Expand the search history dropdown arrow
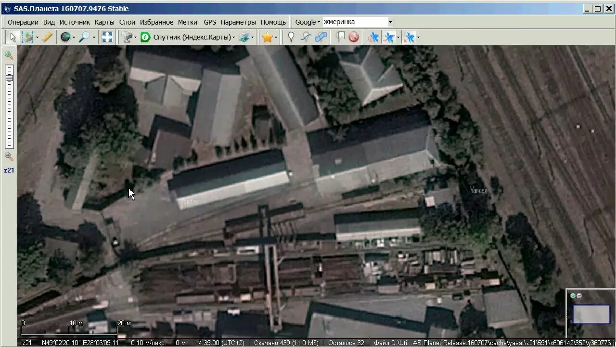This screenshot has width=616, height=347. (x=390, y=22)
